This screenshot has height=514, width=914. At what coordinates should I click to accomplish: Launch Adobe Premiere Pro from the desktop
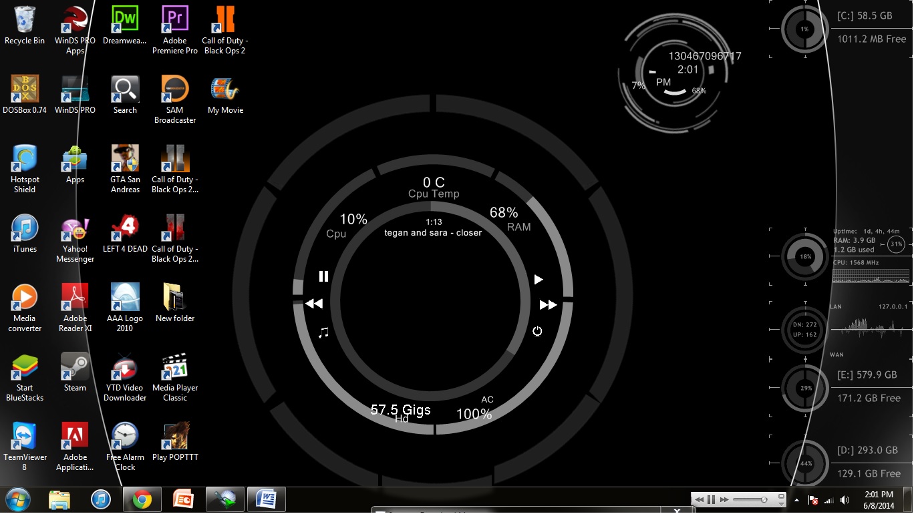point(175,31)
